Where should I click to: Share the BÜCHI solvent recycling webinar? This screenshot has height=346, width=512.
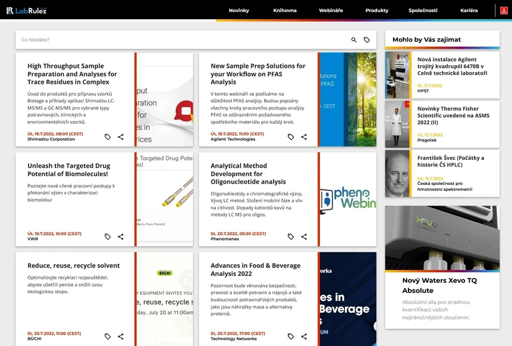(x=121, y=336)
